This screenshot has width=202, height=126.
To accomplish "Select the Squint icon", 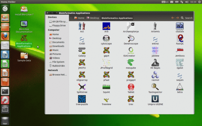I will (x=106, y=87).
